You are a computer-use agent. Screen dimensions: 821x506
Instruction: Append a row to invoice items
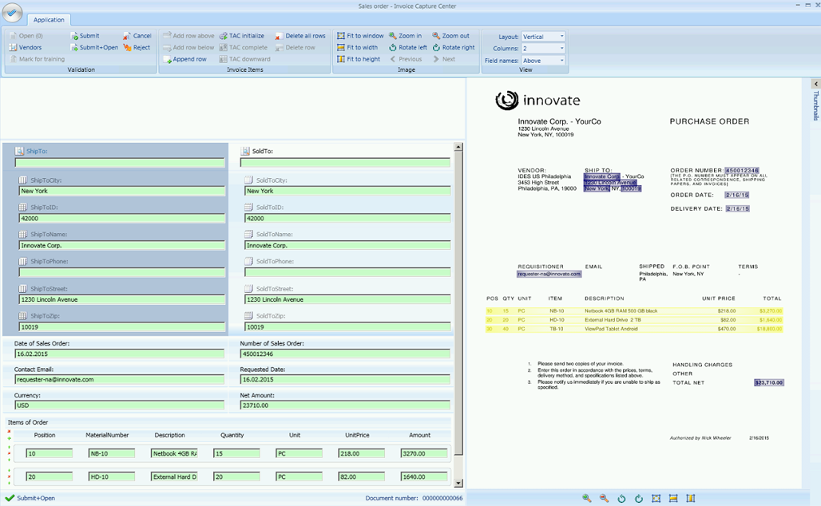[x=184, y=59]
